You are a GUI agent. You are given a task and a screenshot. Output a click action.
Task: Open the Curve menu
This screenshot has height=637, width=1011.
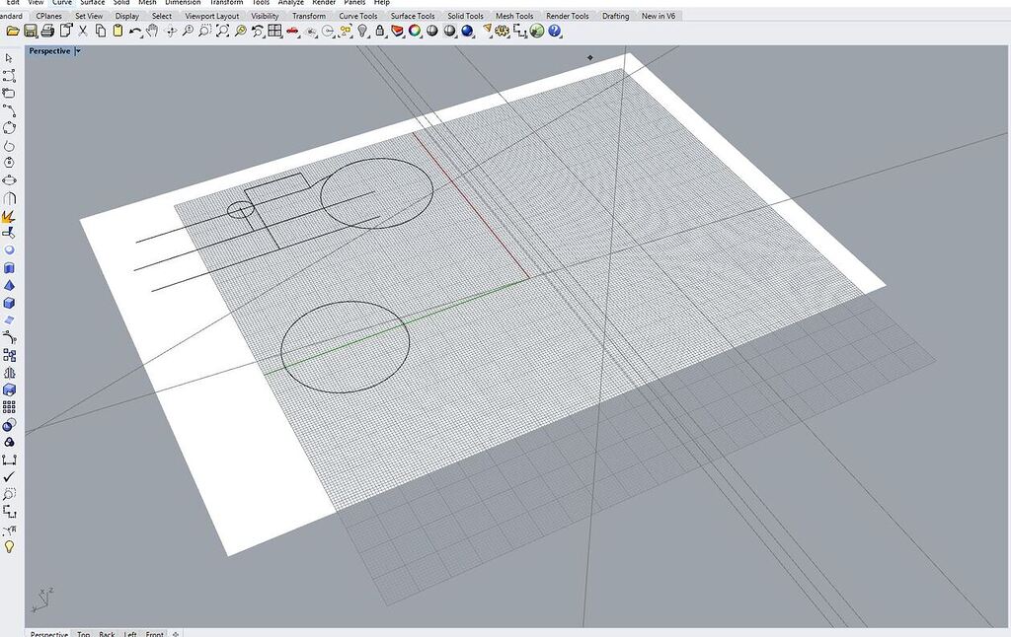click(61, 3)
